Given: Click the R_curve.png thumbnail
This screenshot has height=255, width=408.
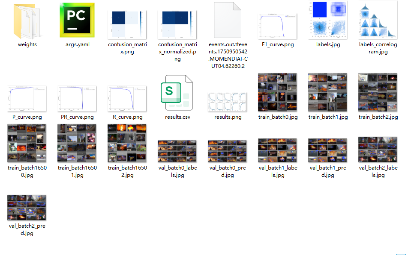Looking at the screenshot, I should [x=127, y=99].
